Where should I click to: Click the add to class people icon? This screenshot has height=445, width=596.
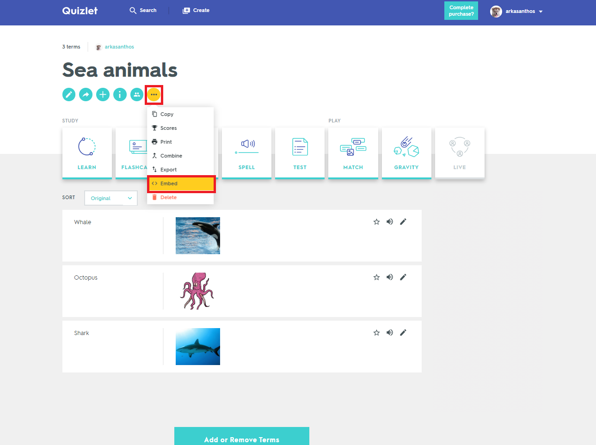pyautogui.click(x=136, y=94)
